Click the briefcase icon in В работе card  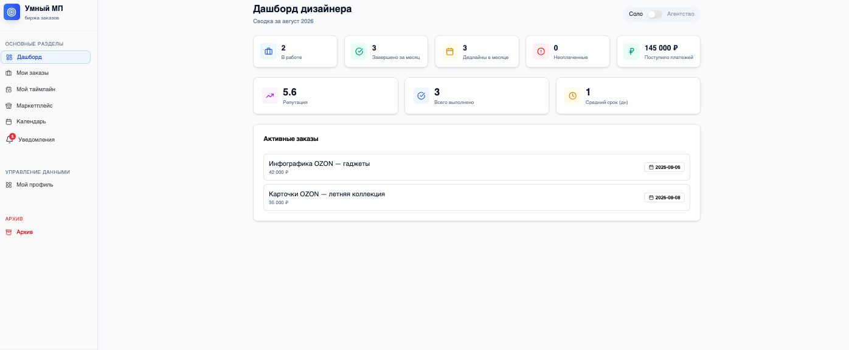click(268, 52)
